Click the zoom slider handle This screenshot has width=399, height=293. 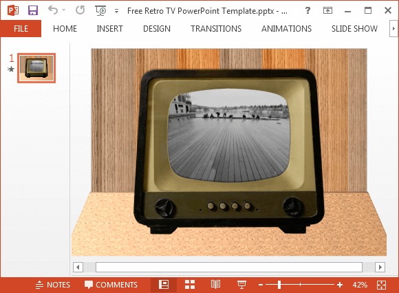(279, 285)
